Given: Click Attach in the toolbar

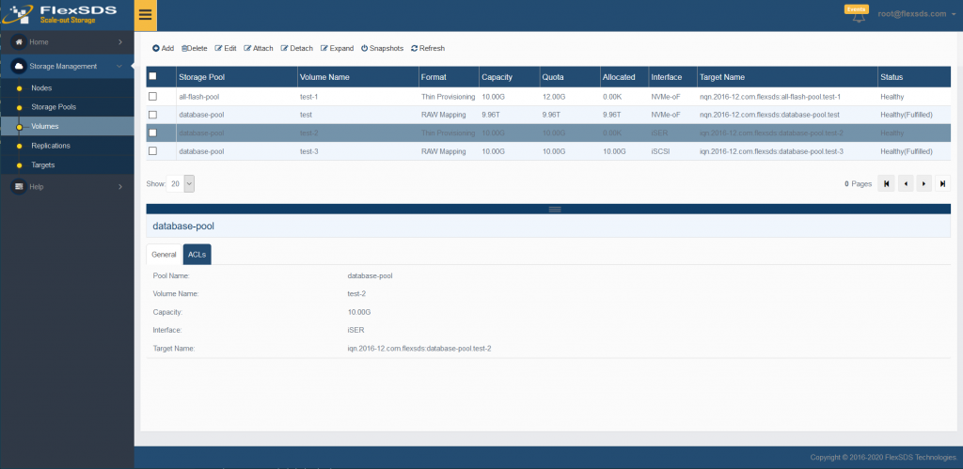Looking at the screenshot, I should tap(259, 48).
